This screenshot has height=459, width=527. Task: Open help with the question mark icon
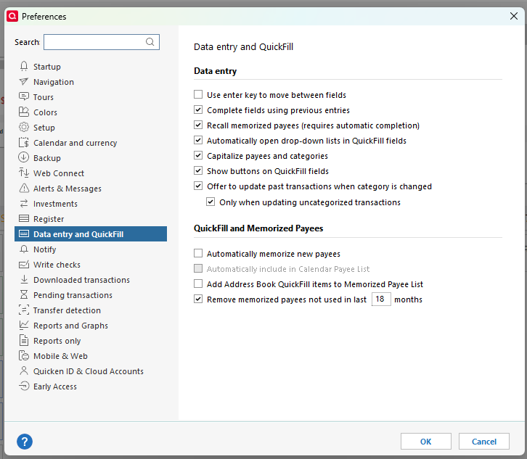[x=25, y=441]
